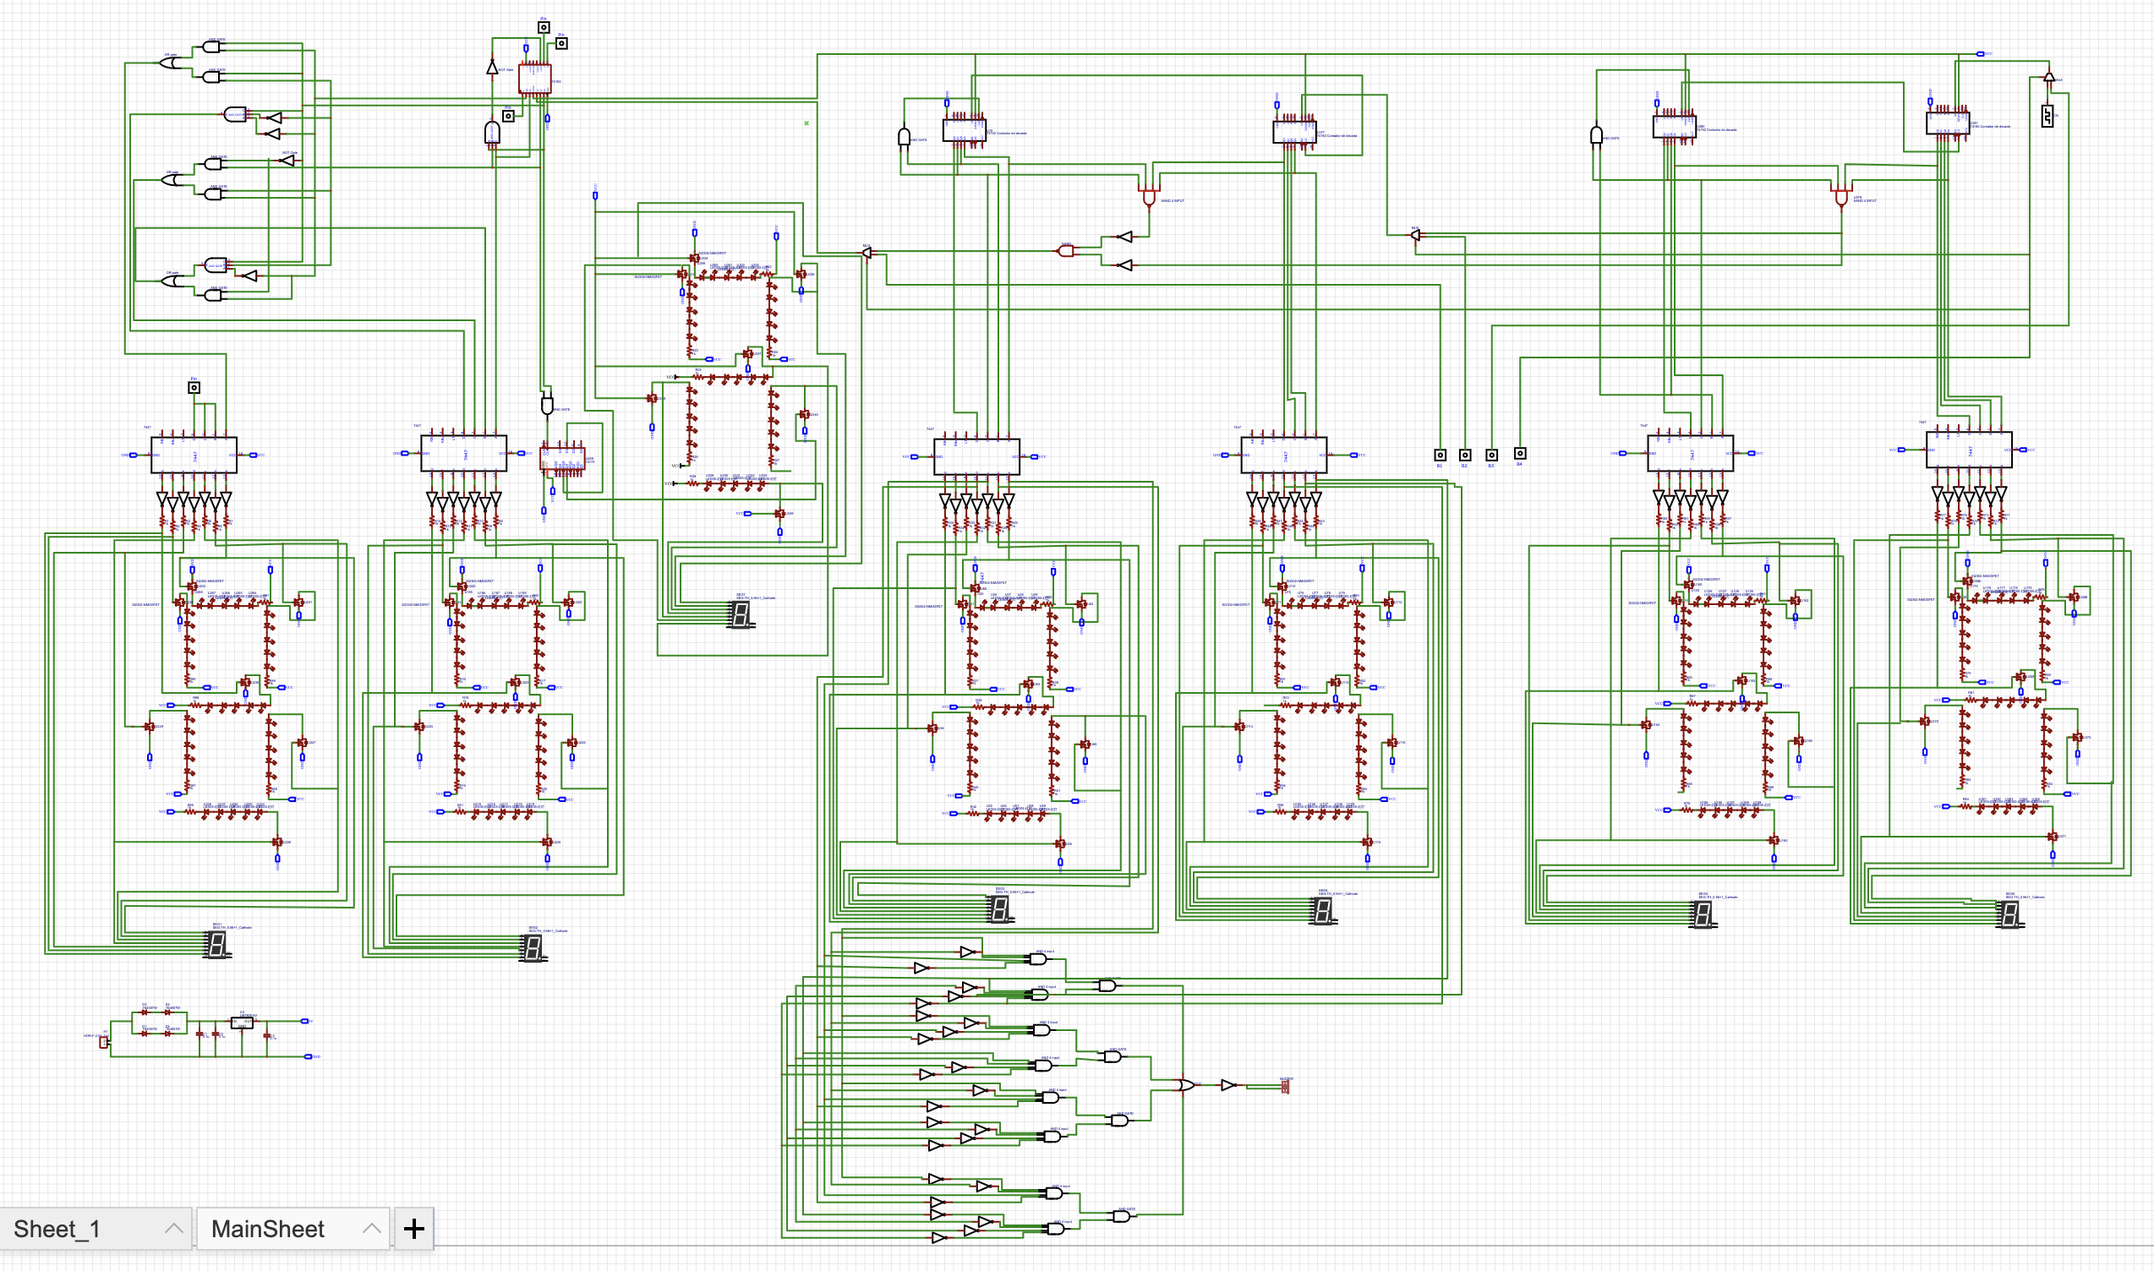Viewport: 2154px width, 1271px height.
Task: Select the 74192 decade counter labeled U381
Action: [x=1948, y=123]
